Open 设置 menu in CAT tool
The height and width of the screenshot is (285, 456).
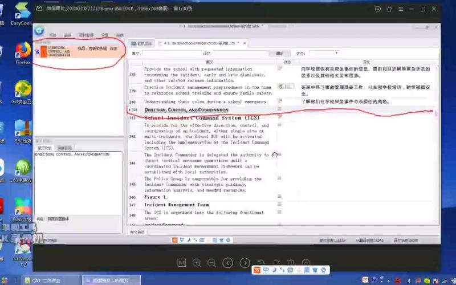(105, 35)
